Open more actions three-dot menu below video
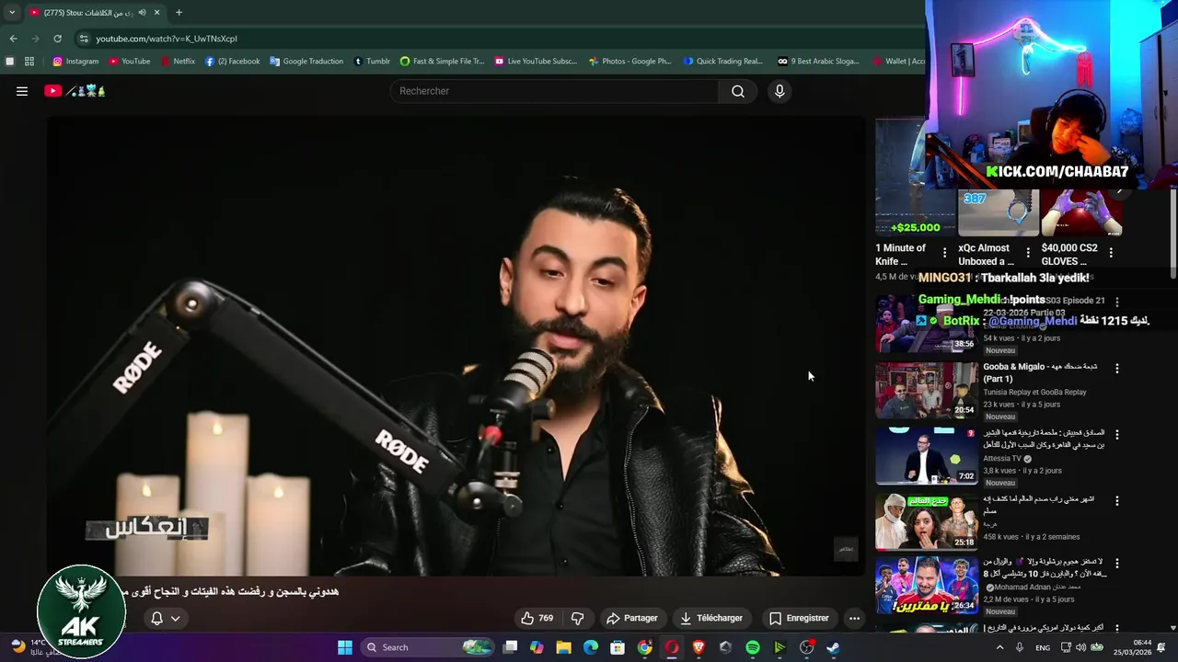The width and height of the screenshot is (1178, 662). pyautogui.click(x=854, y=618)
